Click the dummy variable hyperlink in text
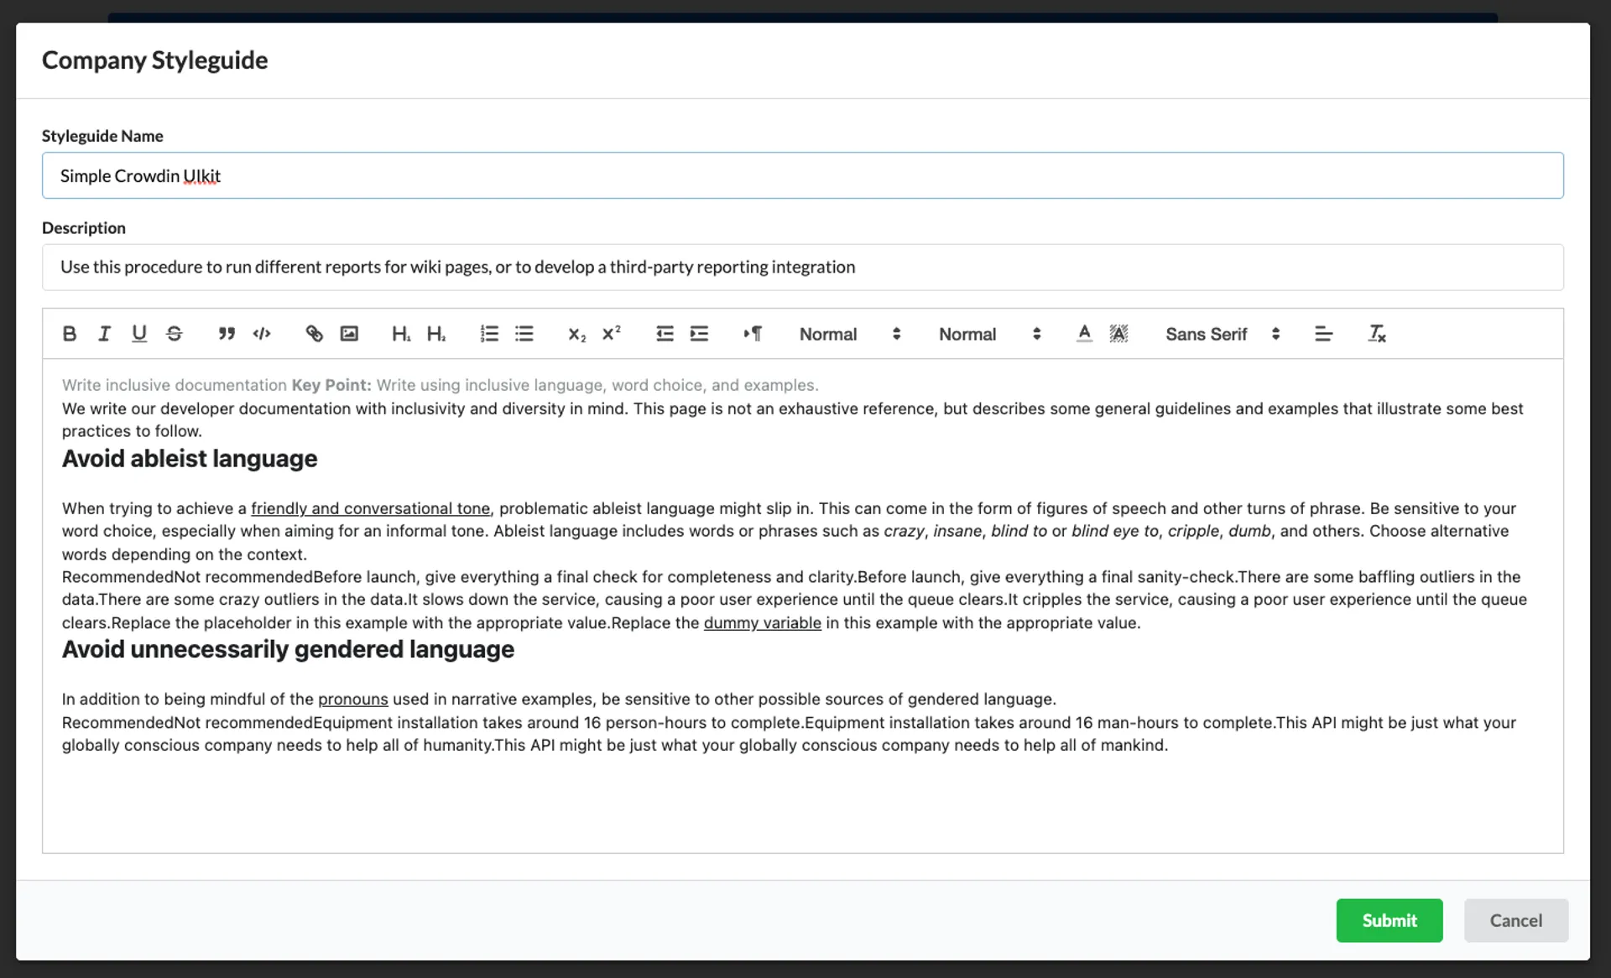1611x978 pixels. coord(762,622)
